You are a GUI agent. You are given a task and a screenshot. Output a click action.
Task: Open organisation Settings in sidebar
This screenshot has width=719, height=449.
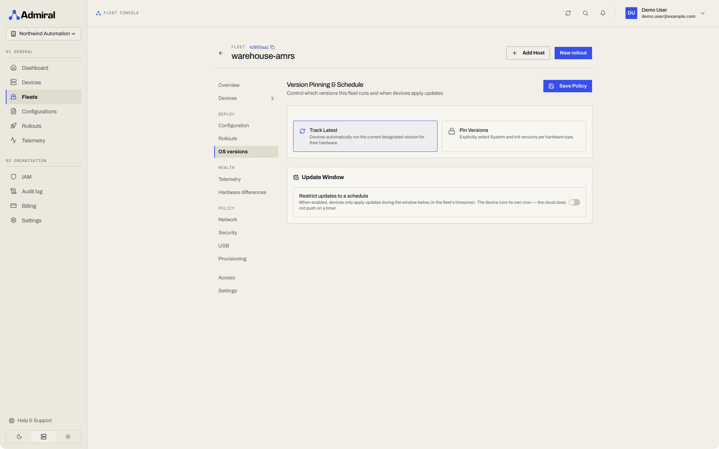coord(44,221)
